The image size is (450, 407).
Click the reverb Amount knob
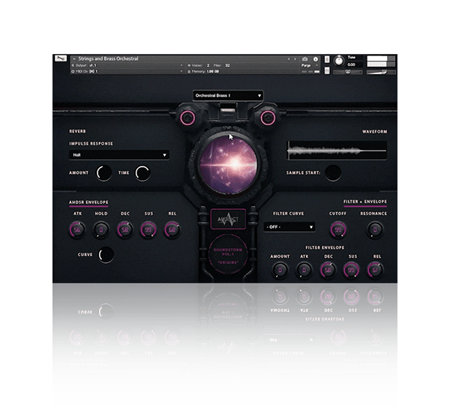(x=104, y=173)
